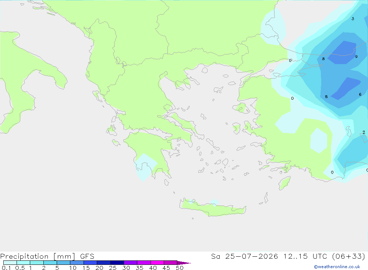Click the 'Precipitation' title text

click(24, 256)
